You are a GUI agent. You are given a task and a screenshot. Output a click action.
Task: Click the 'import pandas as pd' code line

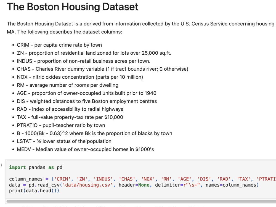click(36, 168)
